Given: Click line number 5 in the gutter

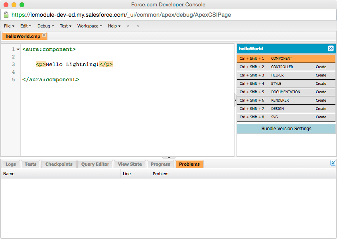Looking at the screenshot, I should point(13,80).
